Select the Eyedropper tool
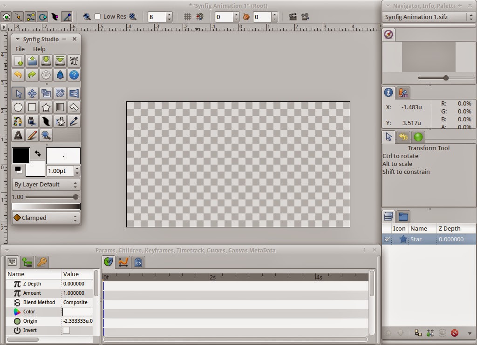 pyautogui.click(x=74, y=121)
